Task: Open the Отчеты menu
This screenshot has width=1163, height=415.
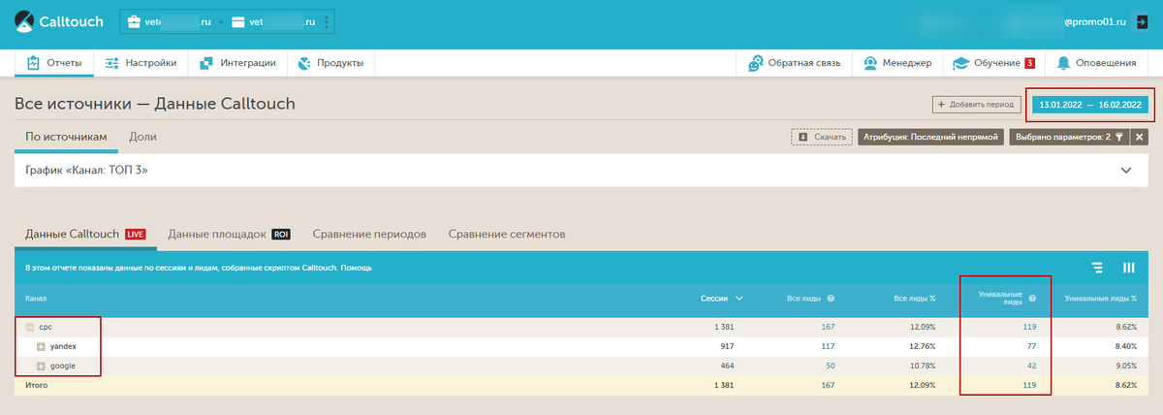Action: [x=53, y=63]
